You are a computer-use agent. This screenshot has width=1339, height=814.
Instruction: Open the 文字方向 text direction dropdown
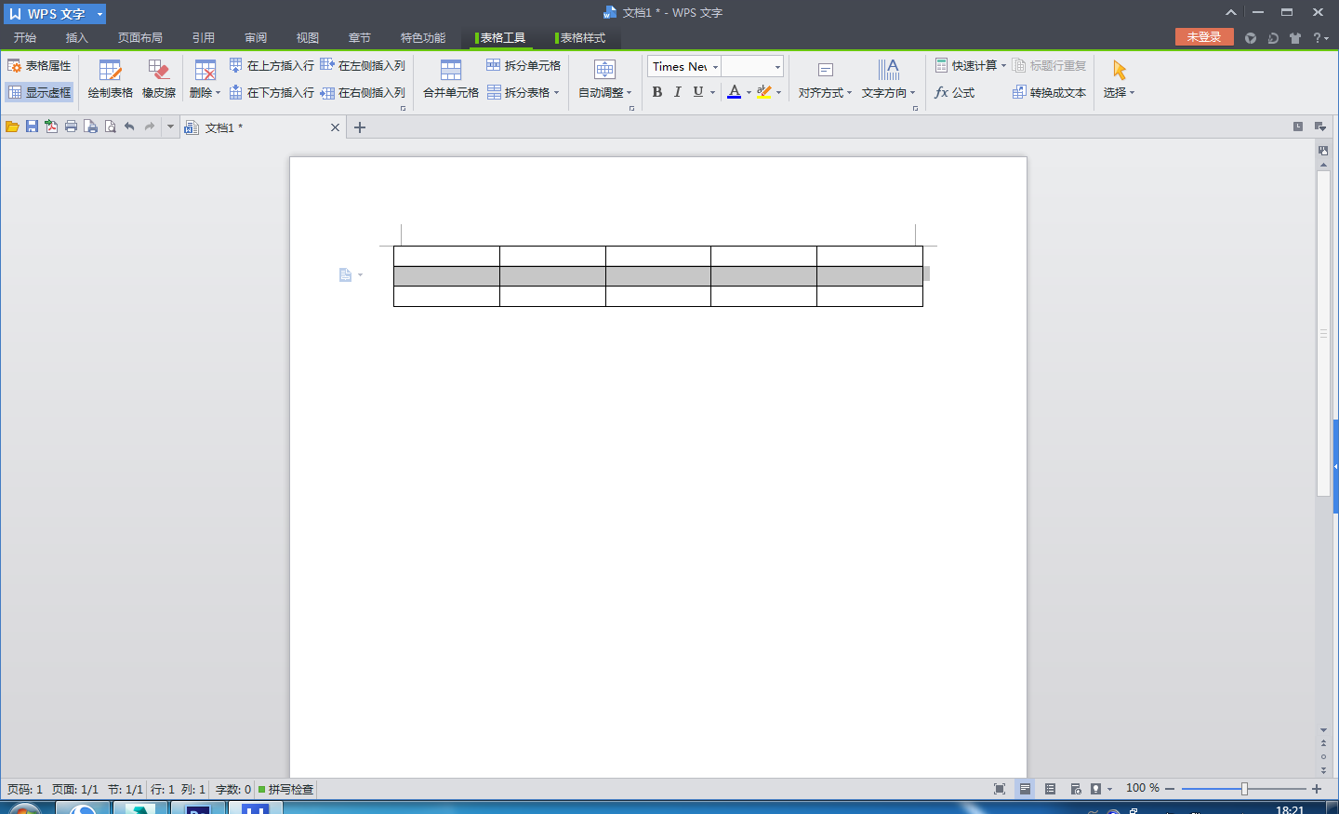click(x=889, y=79)
